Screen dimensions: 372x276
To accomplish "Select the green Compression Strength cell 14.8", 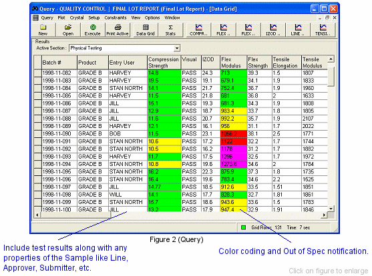I will click(164, 73).
